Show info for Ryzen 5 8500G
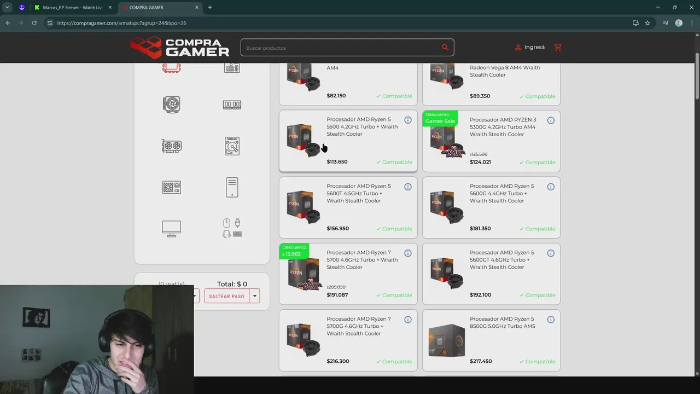The width and height of the screenshot is (700, 394). point(551,320)
